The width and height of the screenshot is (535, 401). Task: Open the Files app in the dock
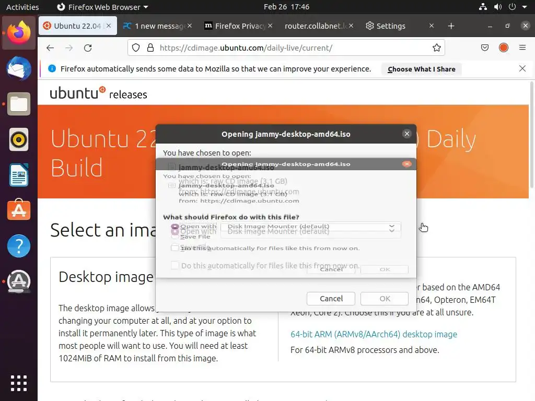19,104
